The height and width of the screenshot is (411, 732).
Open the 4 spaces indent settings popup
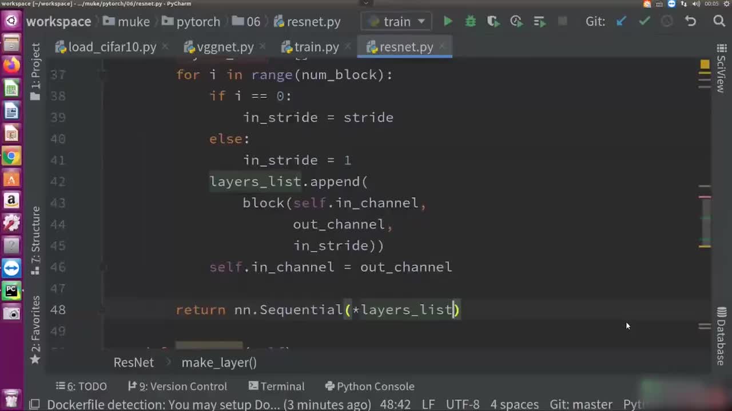[515, 405]
